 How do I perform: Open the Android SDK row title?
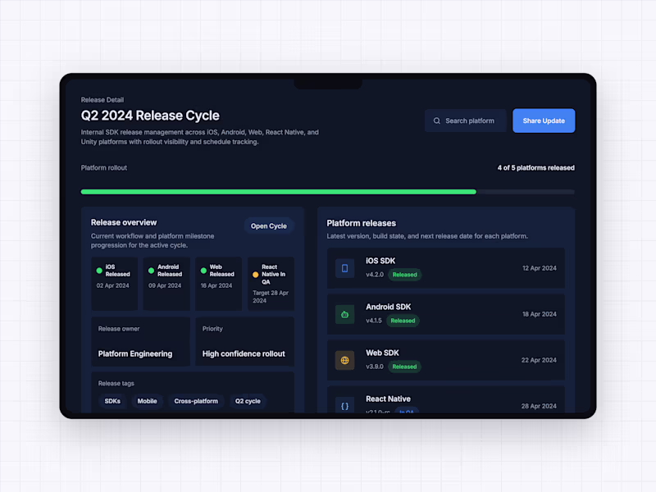click(x=388, y=307)
